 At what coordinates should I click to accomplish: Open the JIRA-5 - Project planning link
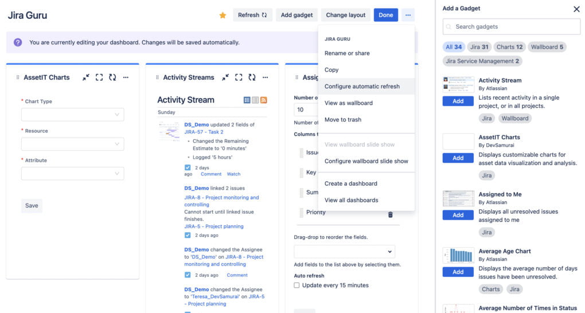pyautogui.click(x=214, y=226)
